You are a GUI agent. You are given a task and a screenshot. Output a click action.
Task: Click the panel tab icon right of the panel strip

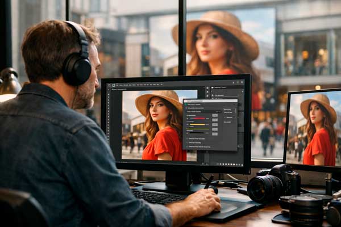click(212, 87)
